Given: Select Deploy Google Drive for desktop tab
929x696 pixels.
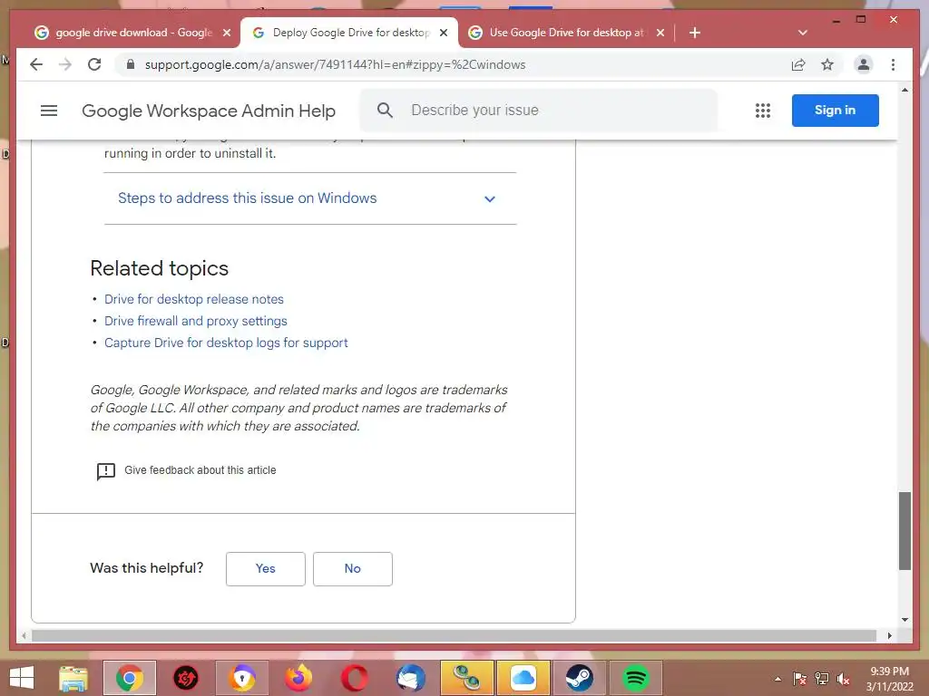Looking at the screenshot, I should coord(349,33).
